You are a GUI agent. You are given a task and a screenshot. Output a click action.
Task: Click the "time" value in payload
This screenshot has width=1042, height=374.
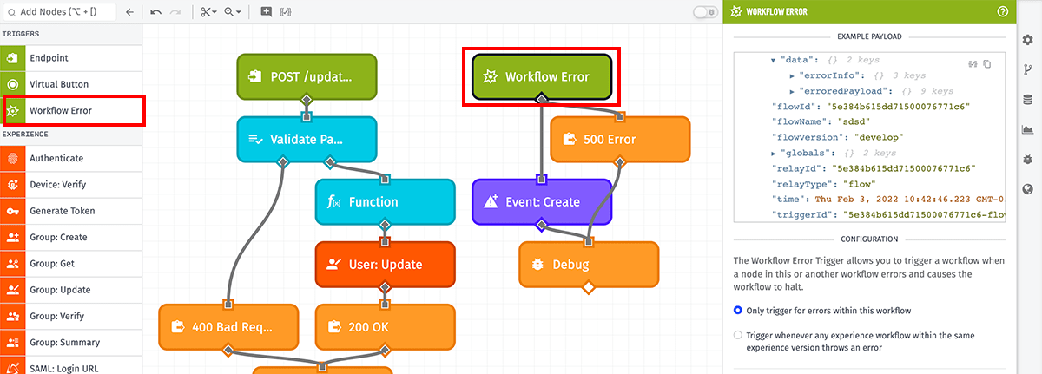point(911,199)
